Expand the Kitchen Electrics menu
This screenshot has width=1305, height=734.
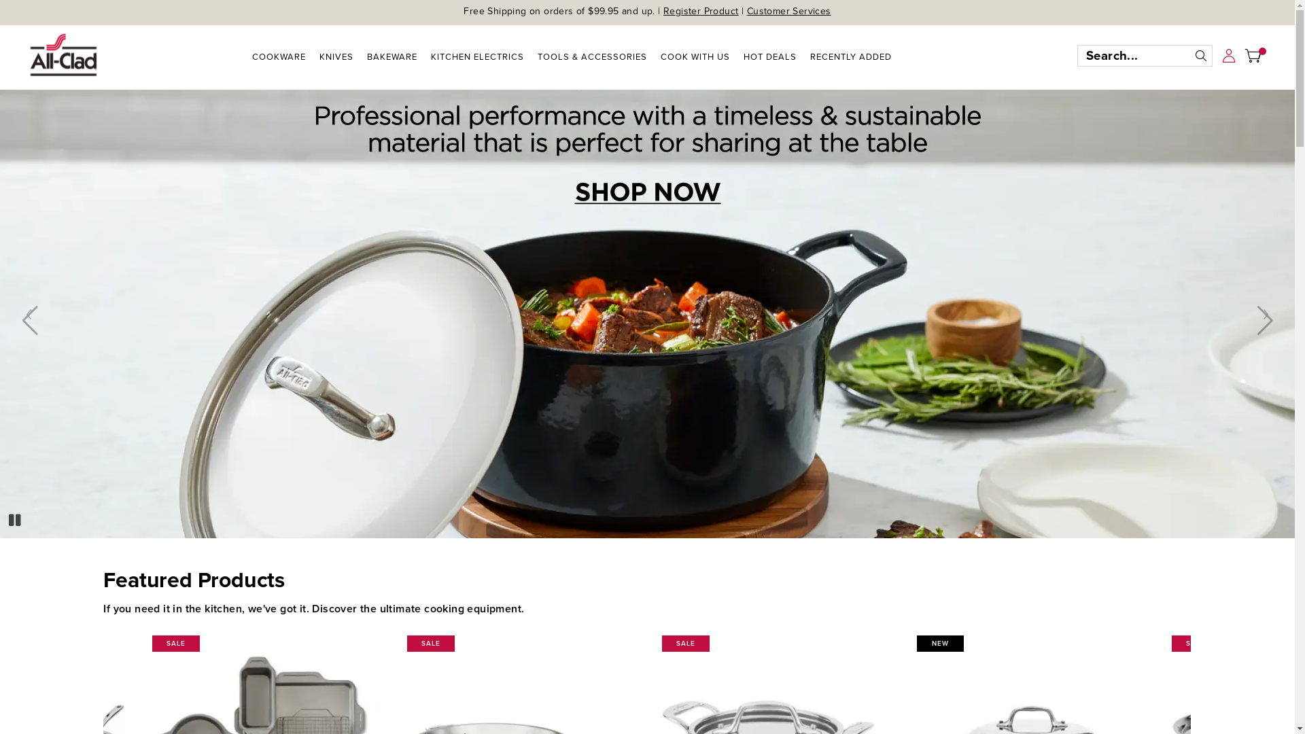point(477,57)
